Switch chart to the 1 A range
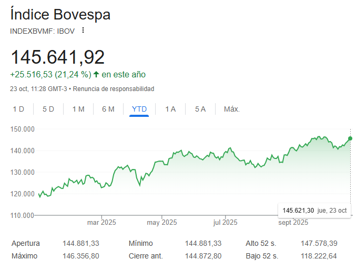Image resolution: width=356 pixels, height=279 pixels. [170, 109]
